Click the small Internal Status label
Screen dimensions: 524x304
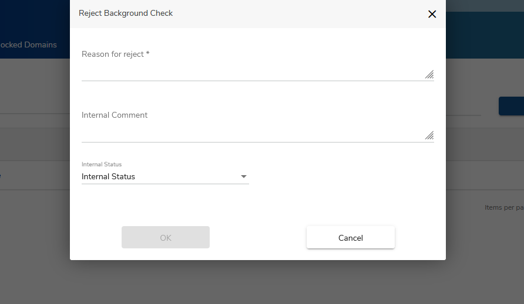[102, 165]
